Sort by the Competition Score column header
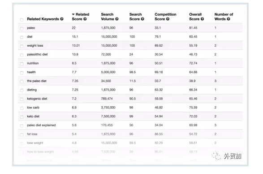 pyautogui.click(x=165, y=17)
